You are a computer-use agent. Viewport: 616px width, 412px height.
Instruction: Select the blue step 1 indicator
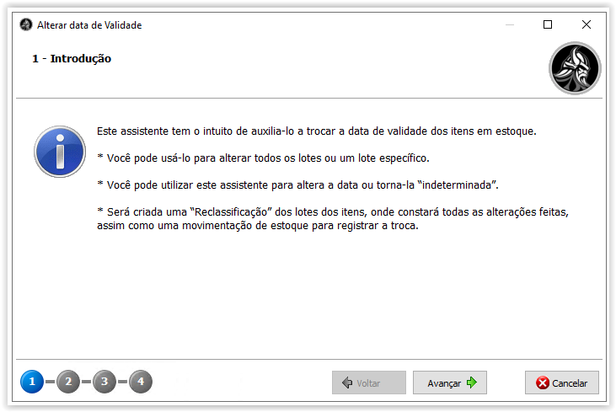[x=32, y=382]
